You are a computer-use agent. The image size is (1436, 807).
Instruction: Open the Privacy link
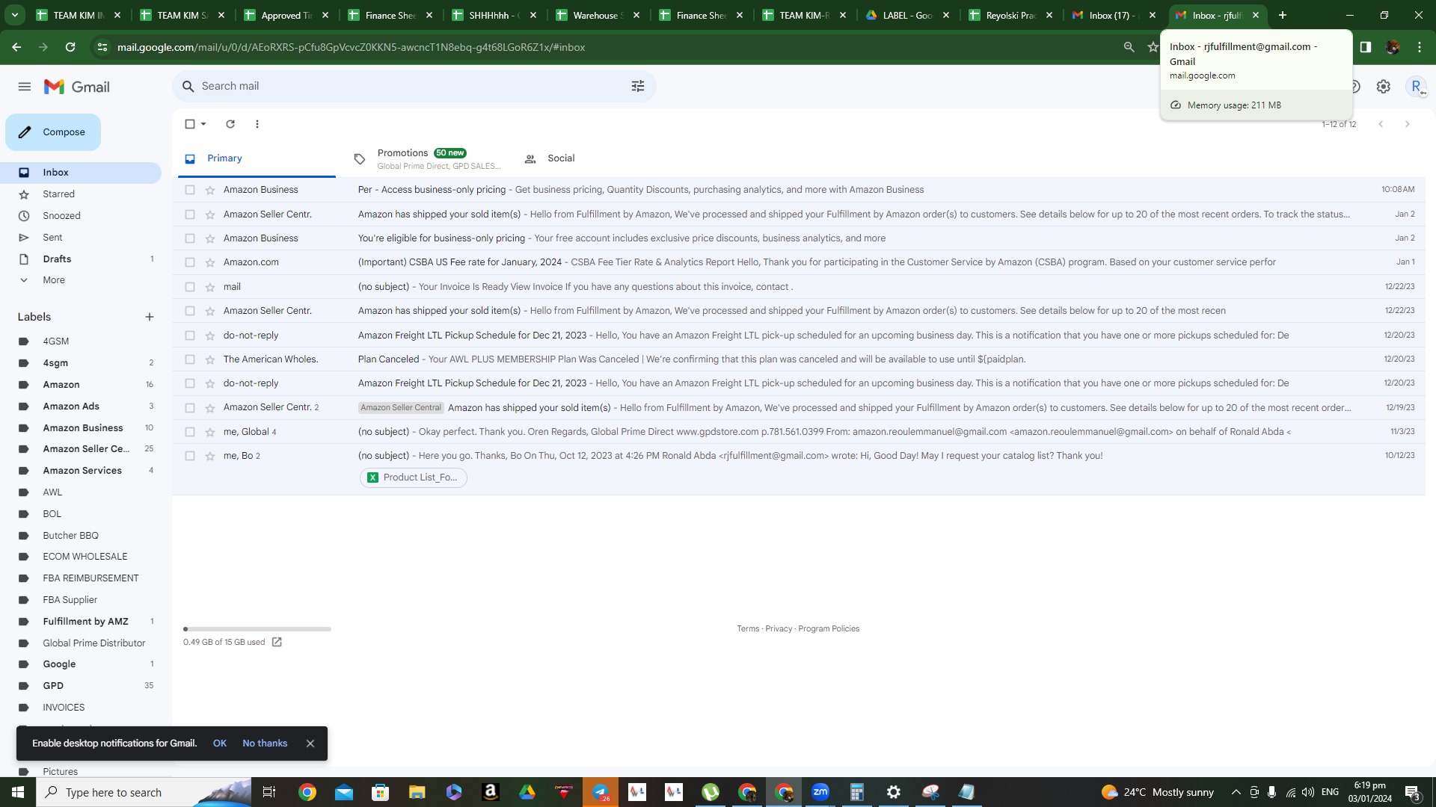[x=779, y=629]
